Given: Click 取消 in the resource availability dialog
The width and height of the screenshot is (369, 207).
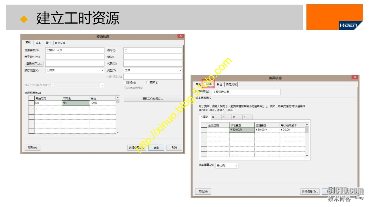Looking at the screenshot, I should pos(174,147).
